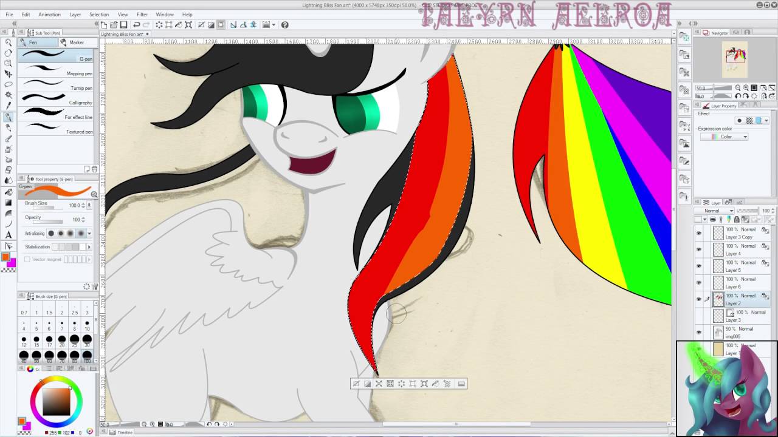
Task: Open the layer blending mode Normal dropdown
Action: (715, 211)
